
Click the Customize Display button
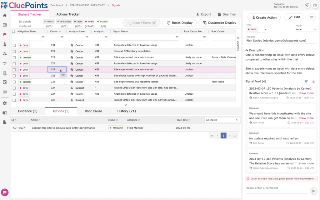tap(219, 23)
